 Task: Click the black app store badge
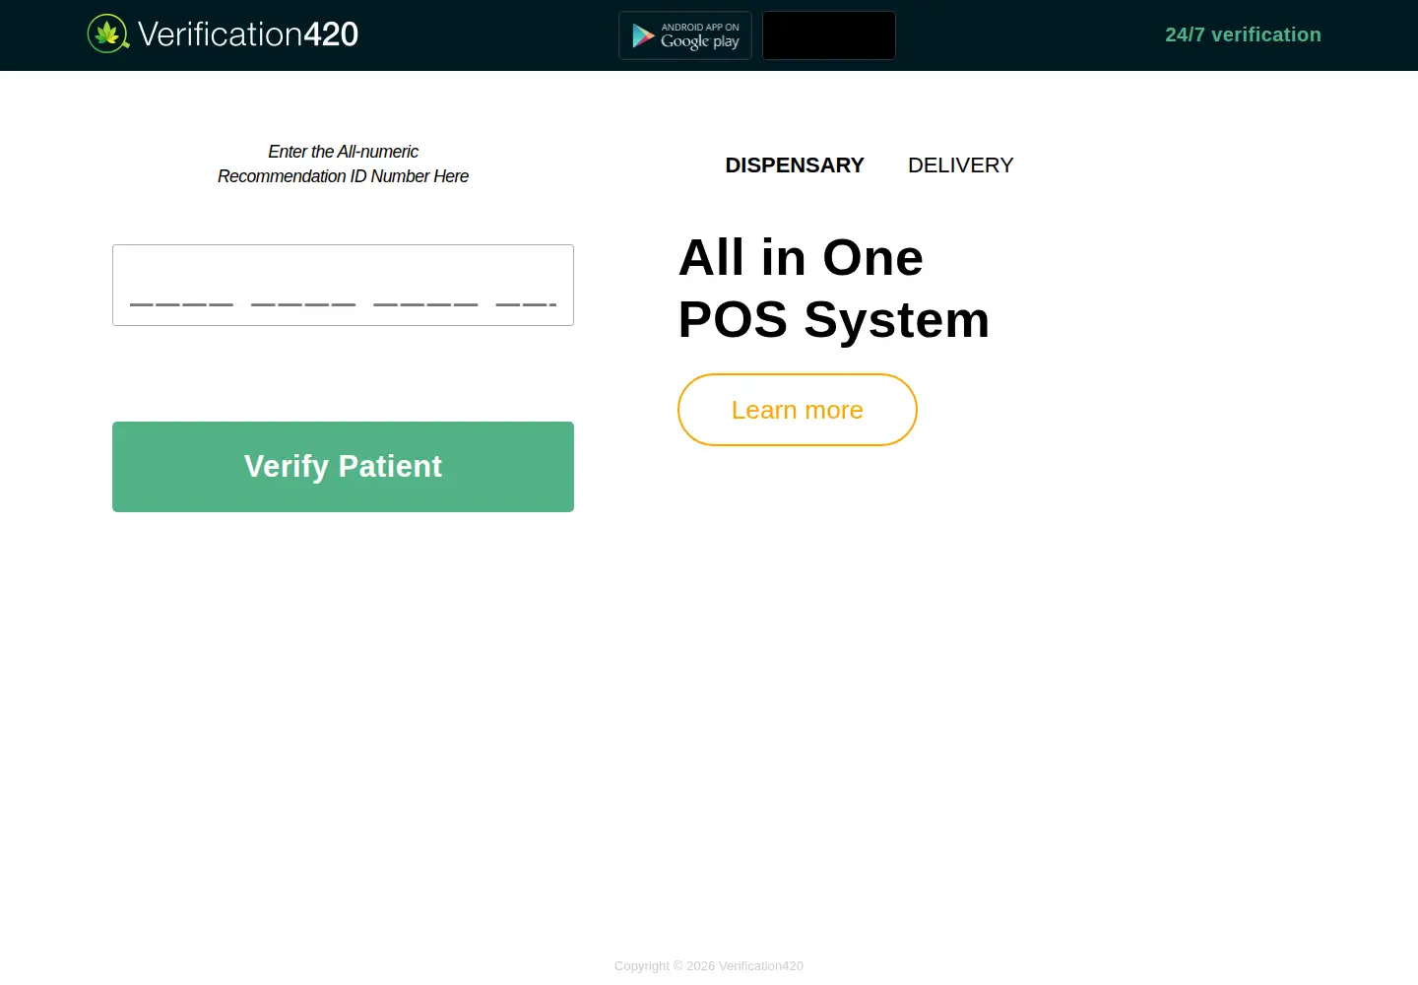[x=829, y=35]
